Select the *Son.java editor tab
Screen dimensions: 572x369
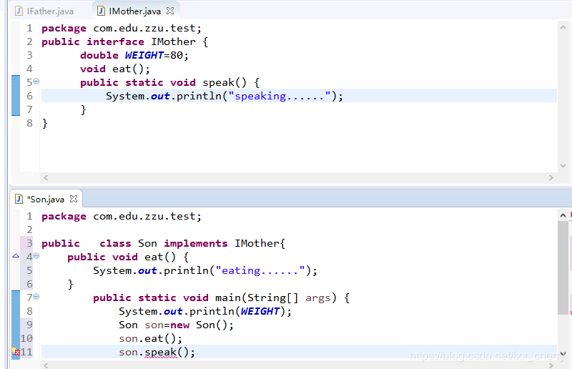[46, 200]
